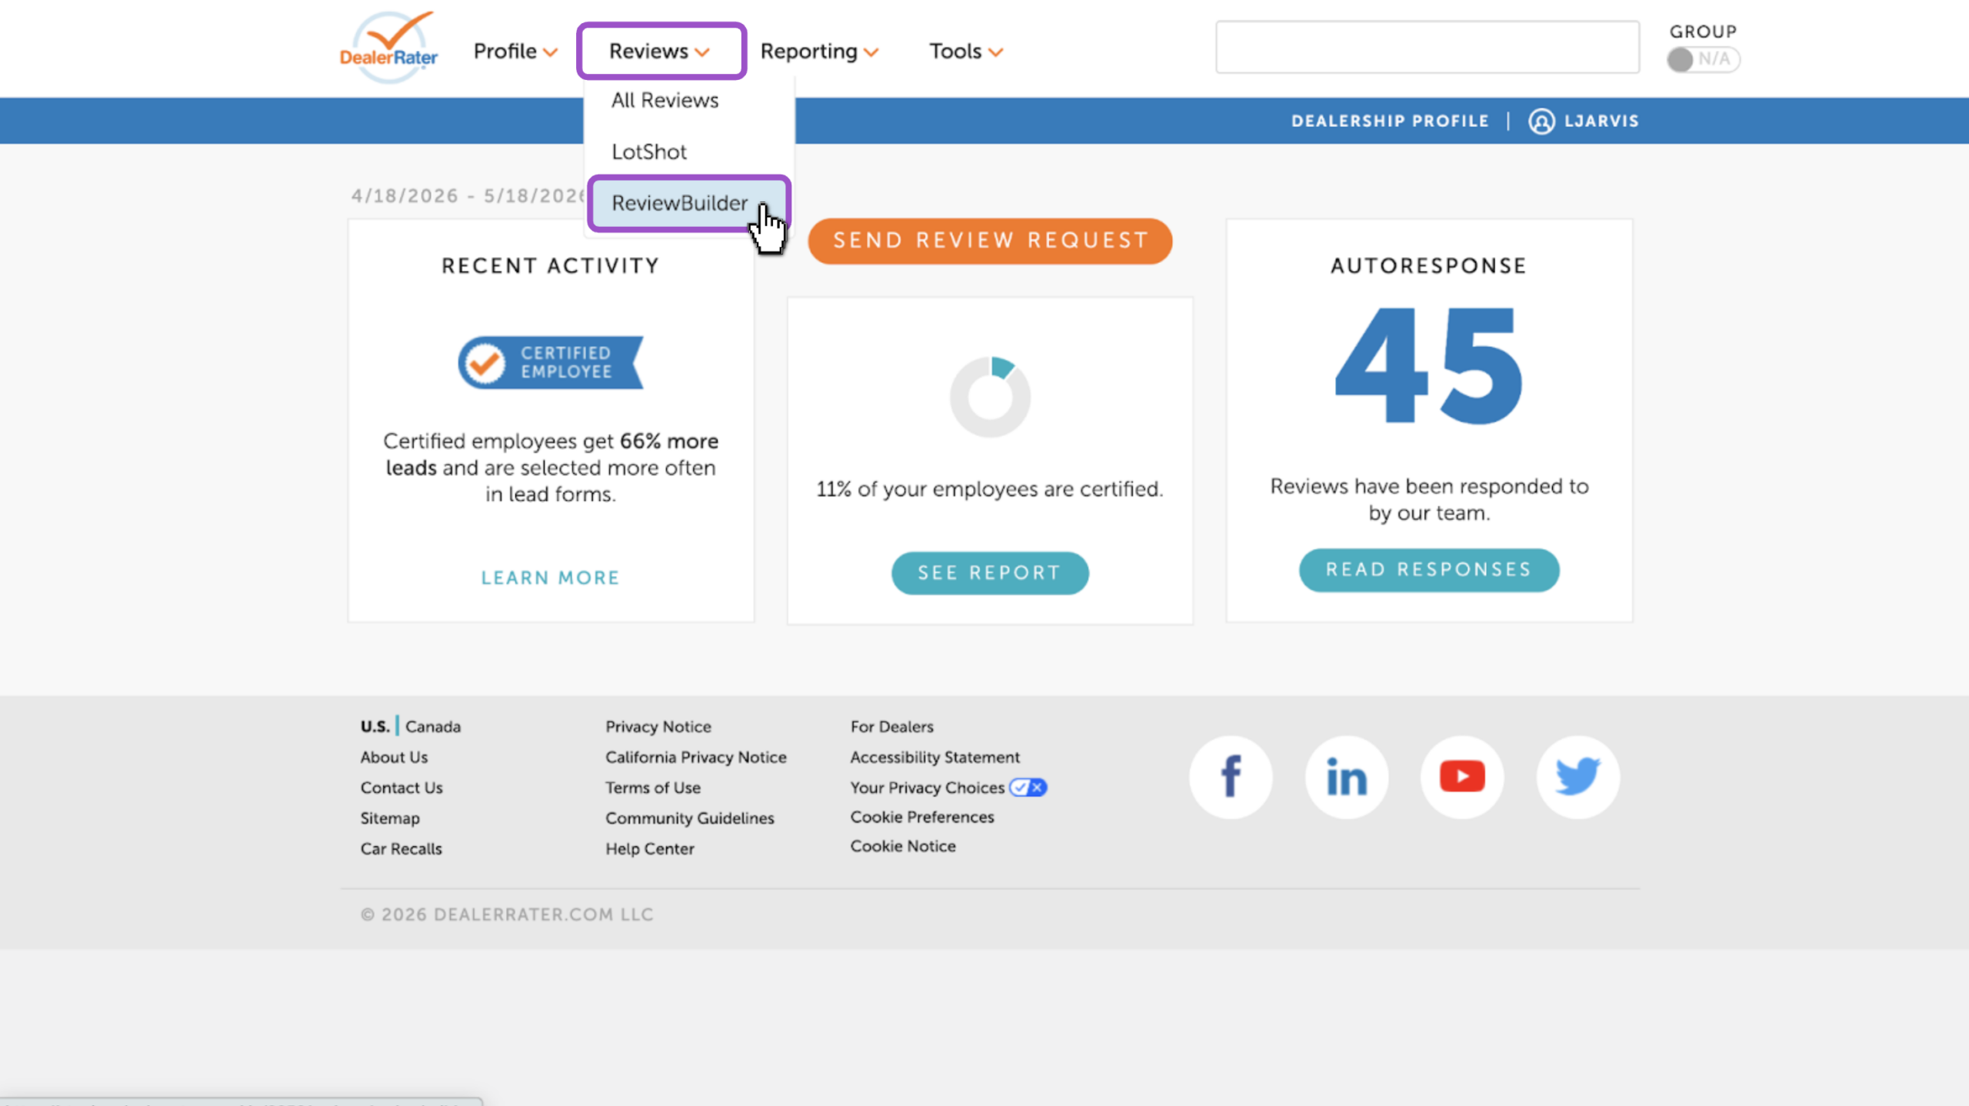The image size is (1969, 1106).
Task: Click the DealerRater logo
Action: pyautogui.click(x=389, y=48)
